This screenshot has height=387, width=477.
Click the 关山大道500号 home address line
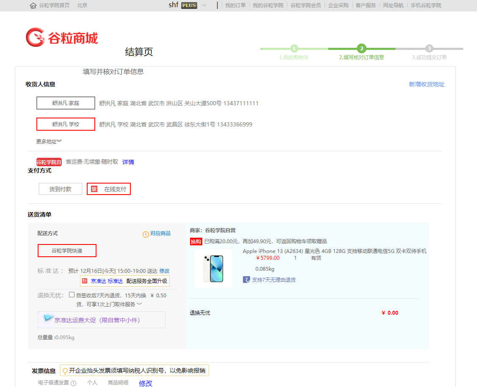tap(179, 103)
